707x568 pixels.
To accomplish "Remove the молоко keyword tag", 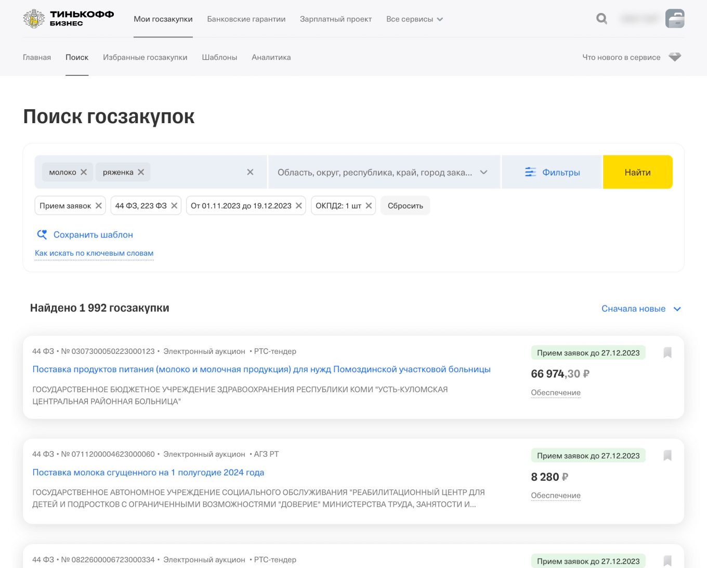I will pyautogui.click(x=84, y=172).
